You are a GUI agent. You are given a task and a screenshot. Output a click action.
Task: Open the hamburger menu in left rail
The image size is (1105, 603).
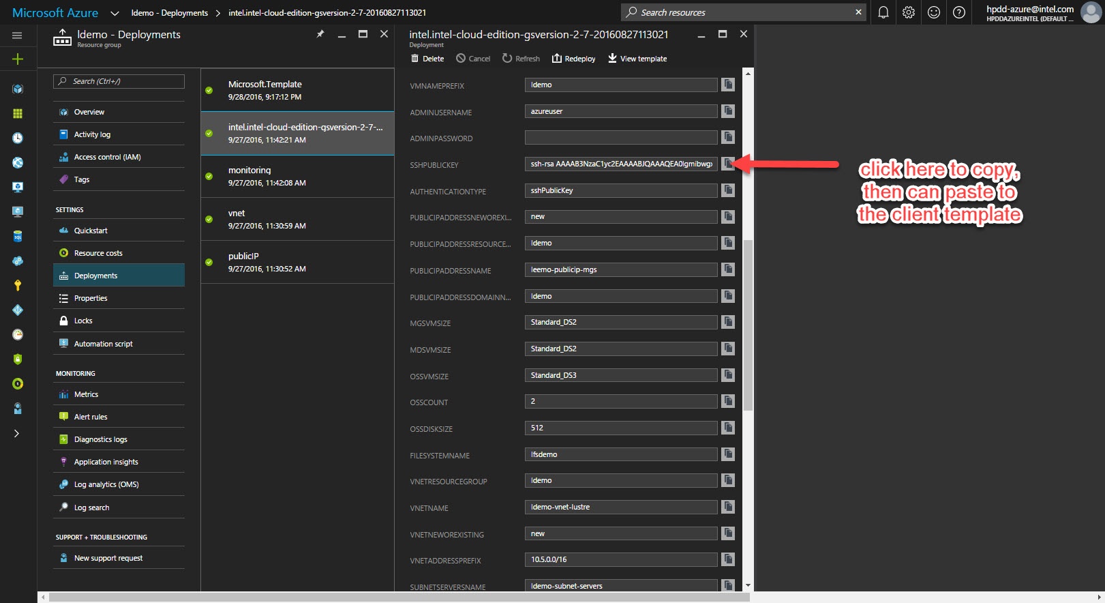point(18,35)
